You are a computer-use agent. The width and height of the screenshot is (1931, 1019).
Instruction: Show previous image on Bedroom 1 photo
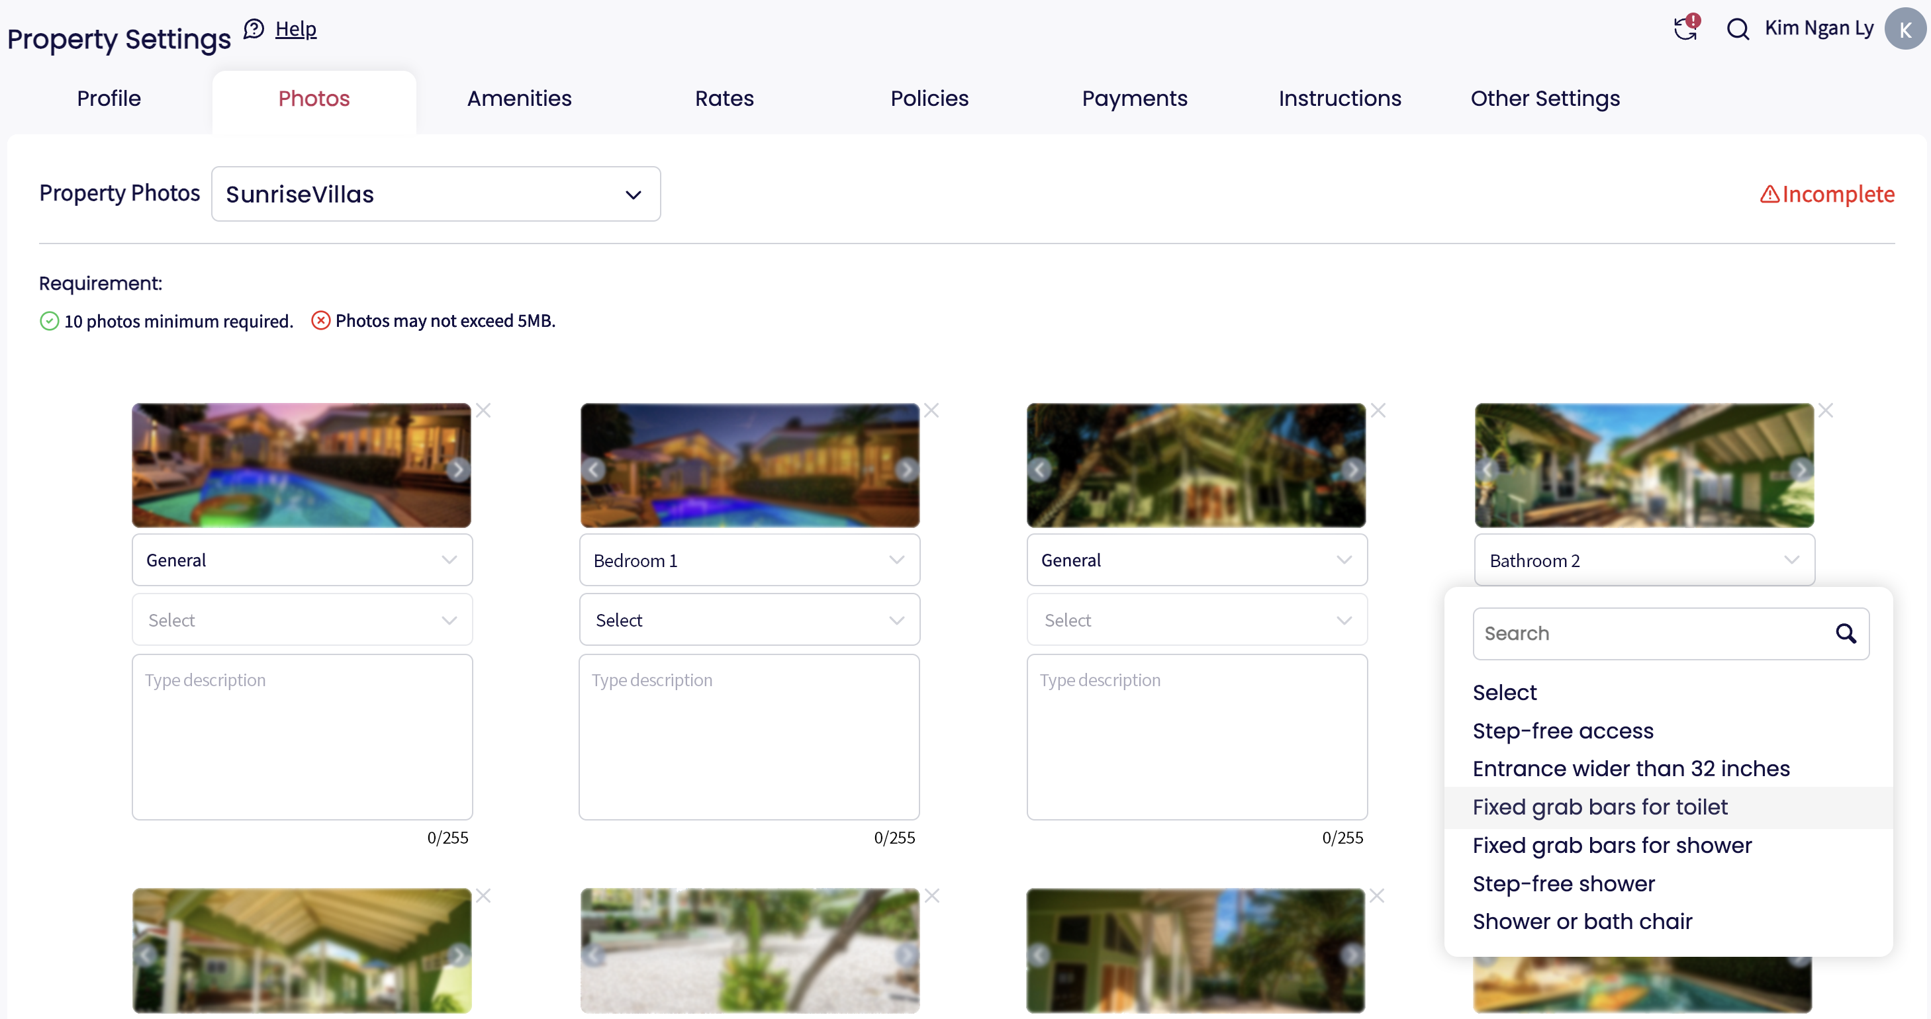click(x=594, y=470)
